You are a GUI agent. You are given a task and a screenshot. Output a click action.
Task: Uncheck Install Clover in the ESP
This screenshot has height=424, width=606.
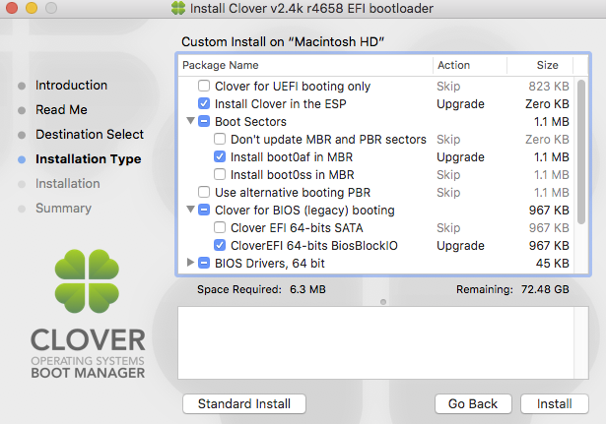(x=204, y=103)
